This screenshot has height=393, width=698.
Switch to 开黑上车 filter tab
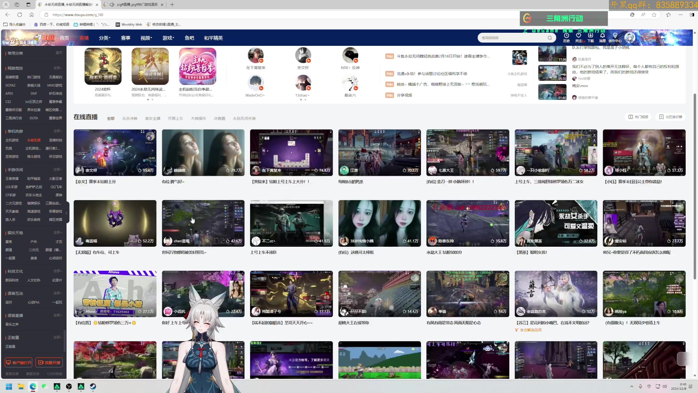click(x=175, y=119)
